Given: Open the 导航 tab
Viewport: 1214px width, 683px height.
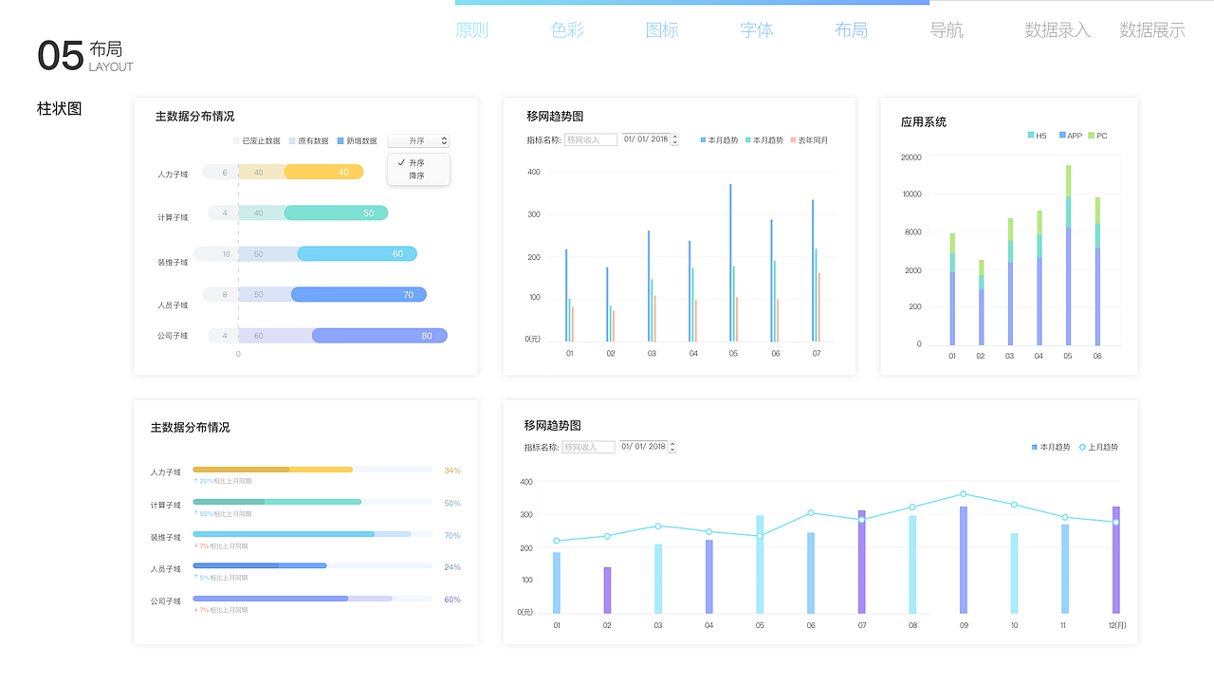Looking at the screenshot, I should (947, 30).
